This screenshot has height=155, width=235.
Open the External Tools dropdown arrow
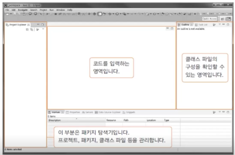(128, 14)
